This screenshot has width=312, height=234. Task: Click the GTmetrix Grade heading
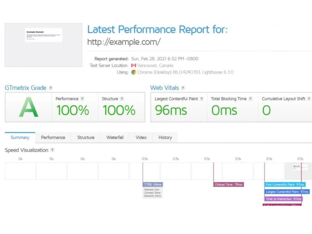pos(26,88)
